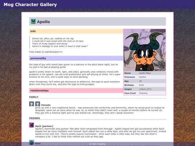The height and width of the screenshot is (146, 195).
Task: Click the 'Pronouns' label in info table
Action: point(130,77)
